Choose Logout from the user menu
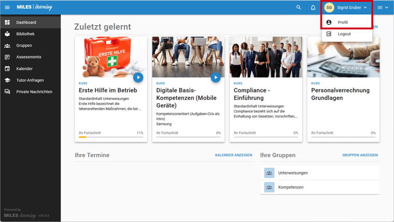Image resolution: width=394 pixels, height=222 pixels. 344,34
